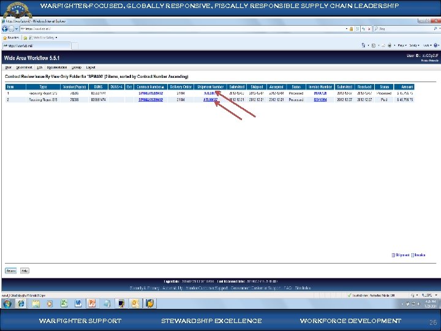Viewport: 441px width, 331px height.
Task: Click the search magnifier button at far right
Action: point(435,29)
